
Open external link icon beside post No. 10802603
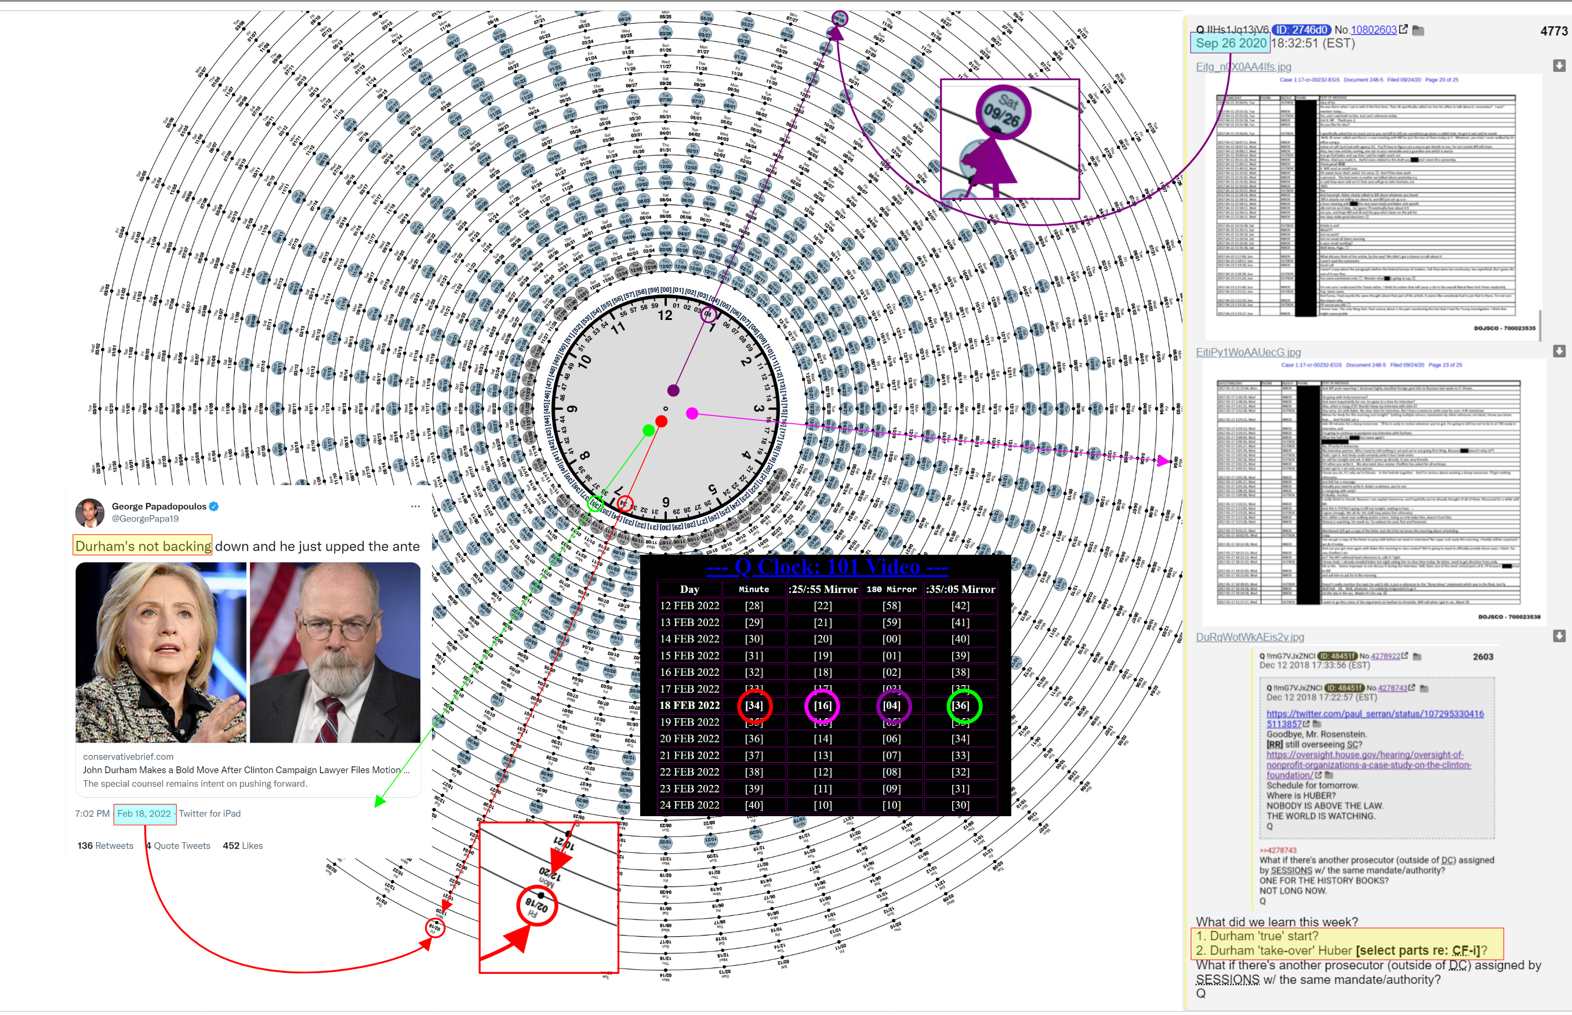[x=1403, y=29]
